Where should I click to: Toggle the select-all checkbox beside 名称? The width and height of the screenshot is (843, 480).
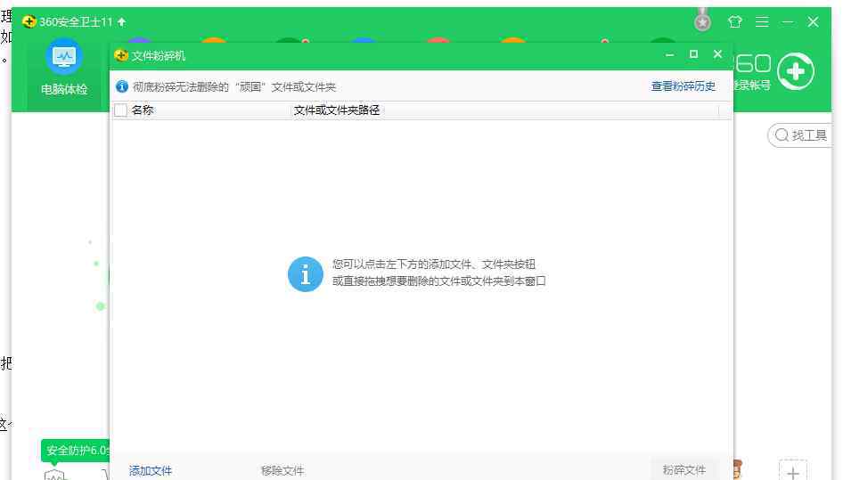point(121,110)
